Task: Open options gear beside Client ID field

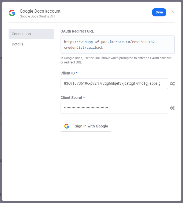Action: pyautogui.click(x=172, y=84)
